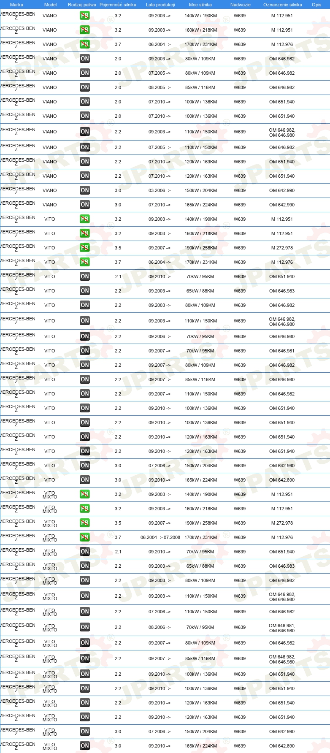
Task: Click the Opis column header
Action: click(316, 5)
